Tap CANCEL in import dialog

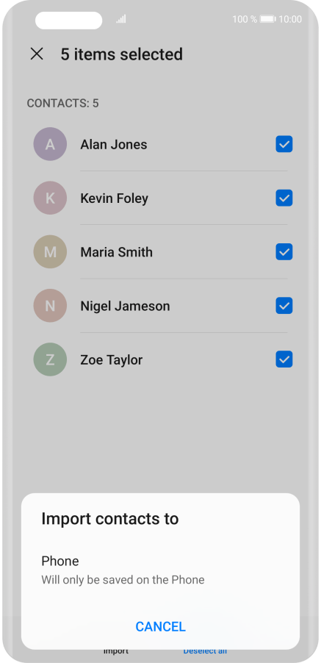(160, 626)
